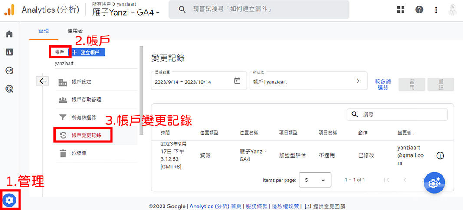The height and width of the screenshot is (210, 463).
Task: Click the info icon in the change row
Action: tap(440, 156)
